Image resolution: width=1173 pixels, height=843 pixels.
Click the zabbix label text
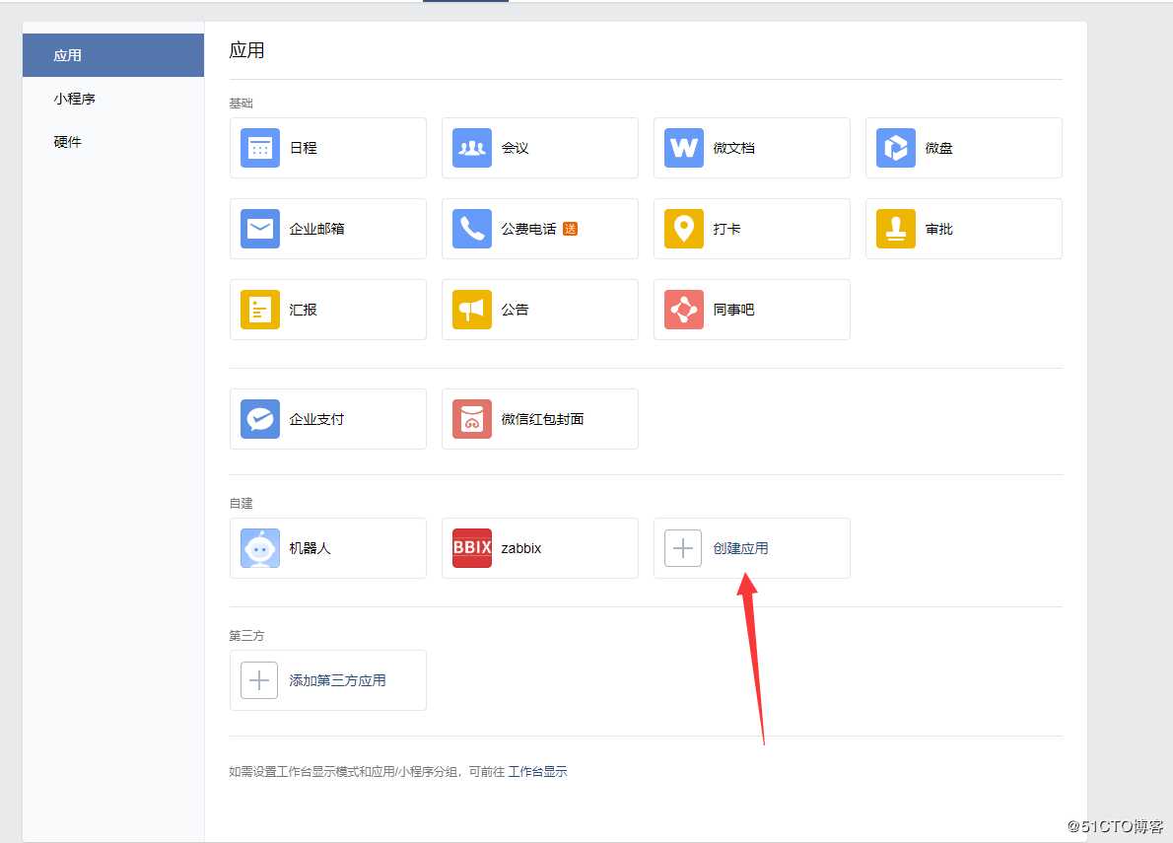520,548
